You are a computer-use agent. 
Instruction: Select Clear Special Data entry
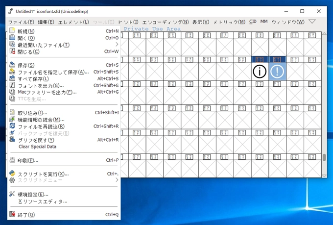pos(64,147)
